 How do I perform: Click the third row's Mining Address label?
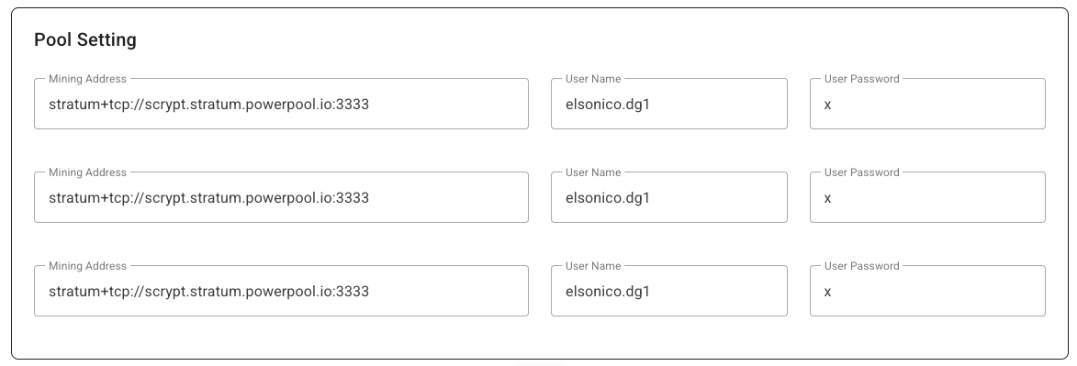87,266
